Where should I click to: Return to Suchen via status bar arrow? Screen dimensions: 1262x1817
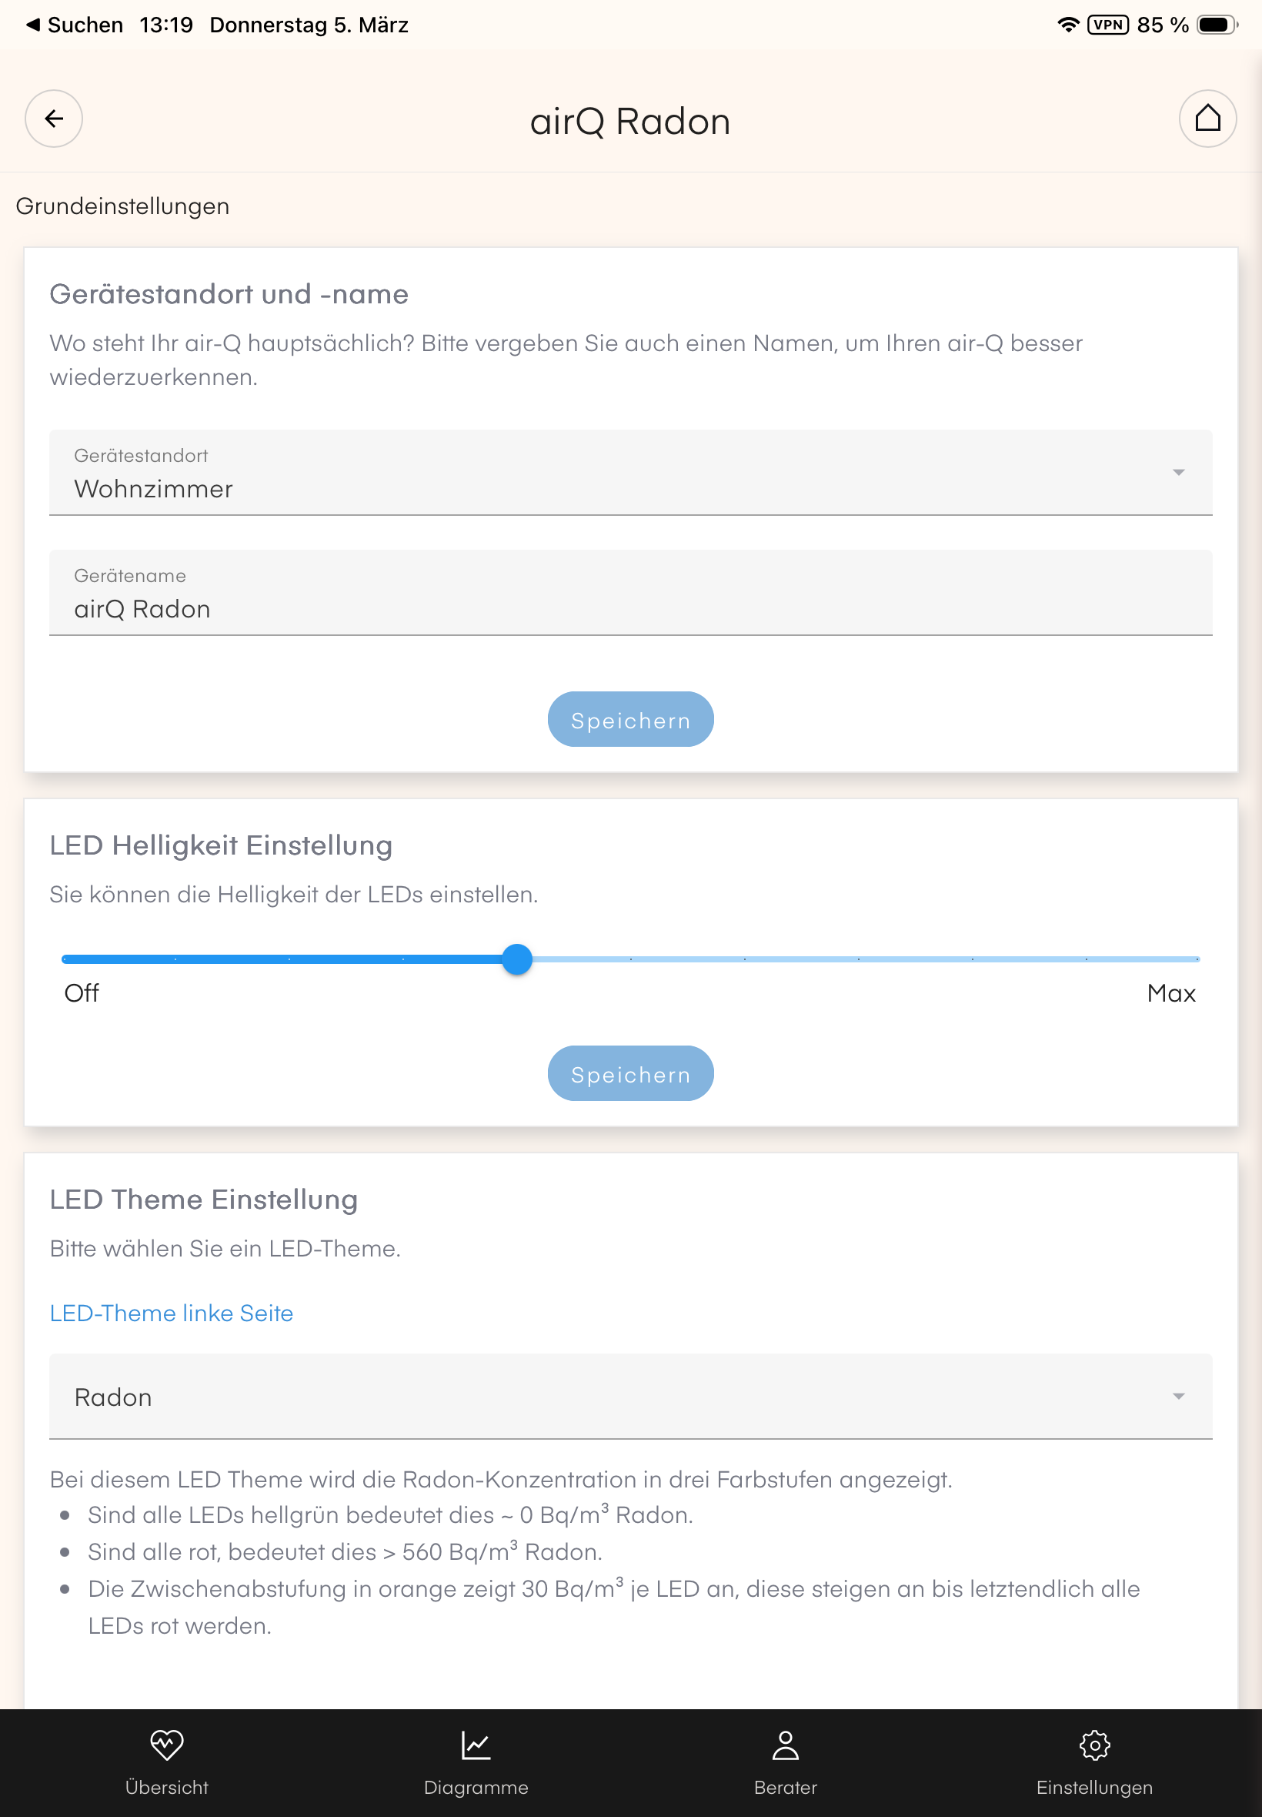[x=33, y=25]
